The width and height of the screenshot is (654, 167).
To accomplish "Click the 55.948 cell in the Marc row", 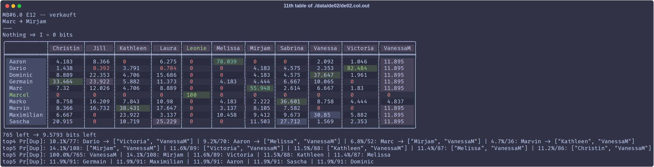I will click(x=260, y=88).
